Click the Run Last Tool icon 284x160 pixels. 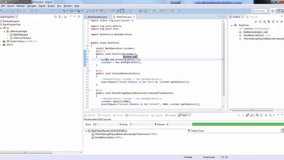(x=79, y=11)
